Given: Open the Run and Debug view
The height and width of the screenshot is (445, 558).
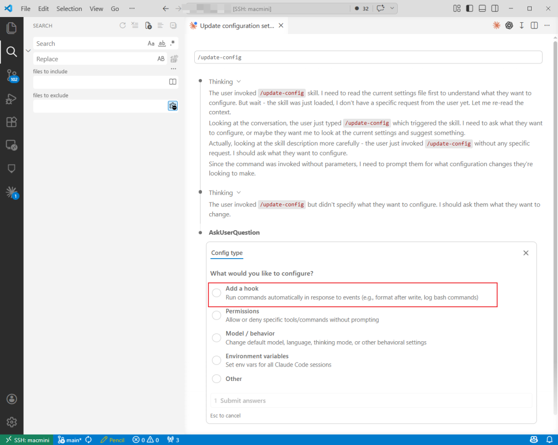Looking at the screenshot, I should (11, 99).
